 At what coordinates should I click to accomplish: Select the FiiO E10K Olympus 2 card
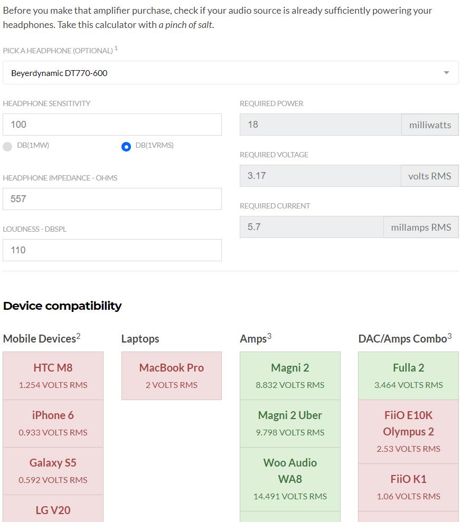(408, 431)
